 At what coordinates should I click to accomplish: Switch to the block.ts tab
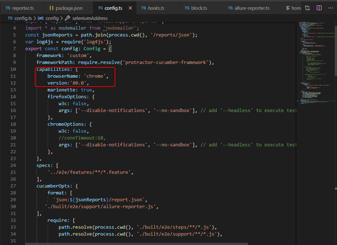click(200, 8)
